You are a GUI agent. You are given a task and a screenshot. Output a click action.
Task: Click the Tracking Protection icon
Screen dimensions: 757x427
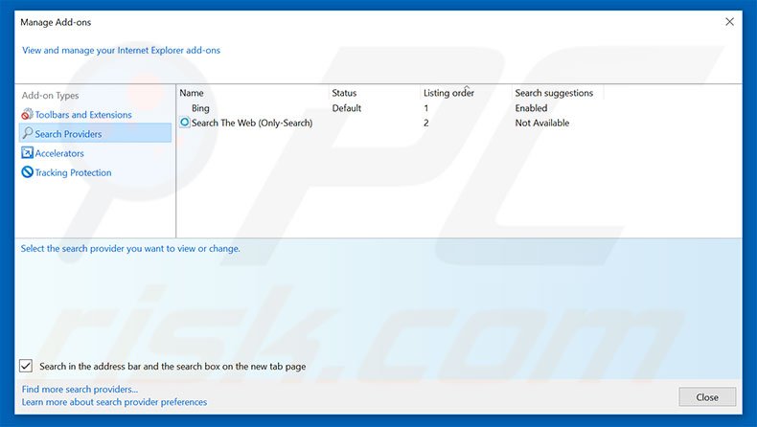[27, 172]
